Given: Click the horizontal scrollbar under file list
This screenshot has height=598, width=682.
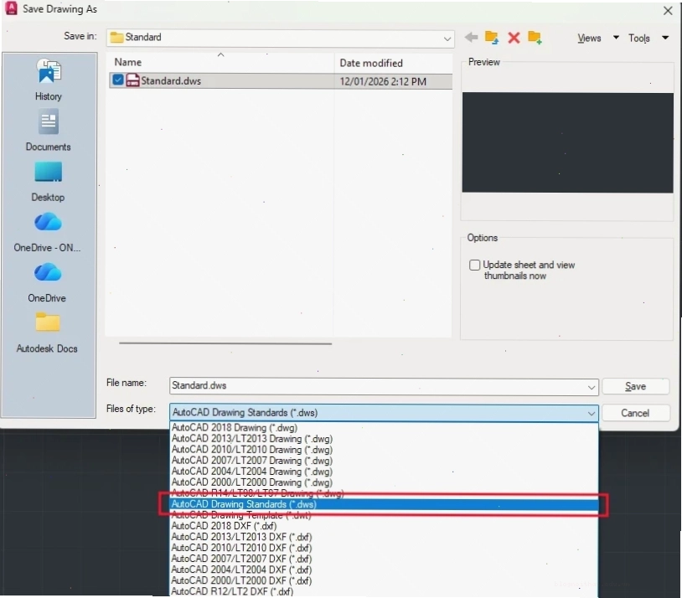Looking at the screenshot, I should [225, 343].
